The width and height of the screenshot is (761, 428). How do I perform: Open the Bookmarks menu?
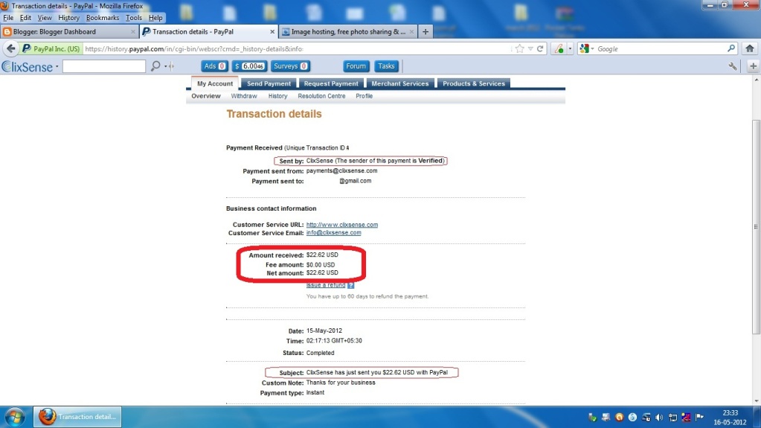tap(103, 17)
